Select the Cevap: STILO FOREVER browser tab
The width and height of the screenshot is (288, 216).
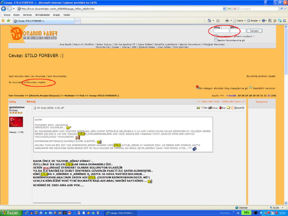point(44,21)
